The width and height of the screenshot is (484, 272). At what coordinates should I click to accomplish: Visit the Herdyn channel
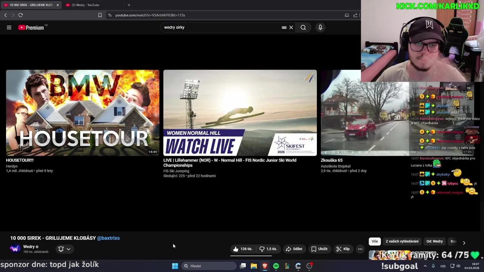coord(12,166)
